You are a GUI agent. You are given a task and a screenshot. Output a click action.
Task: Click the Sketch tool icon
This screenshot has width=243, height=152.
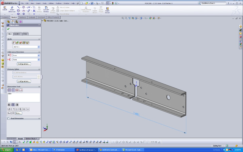5,9
